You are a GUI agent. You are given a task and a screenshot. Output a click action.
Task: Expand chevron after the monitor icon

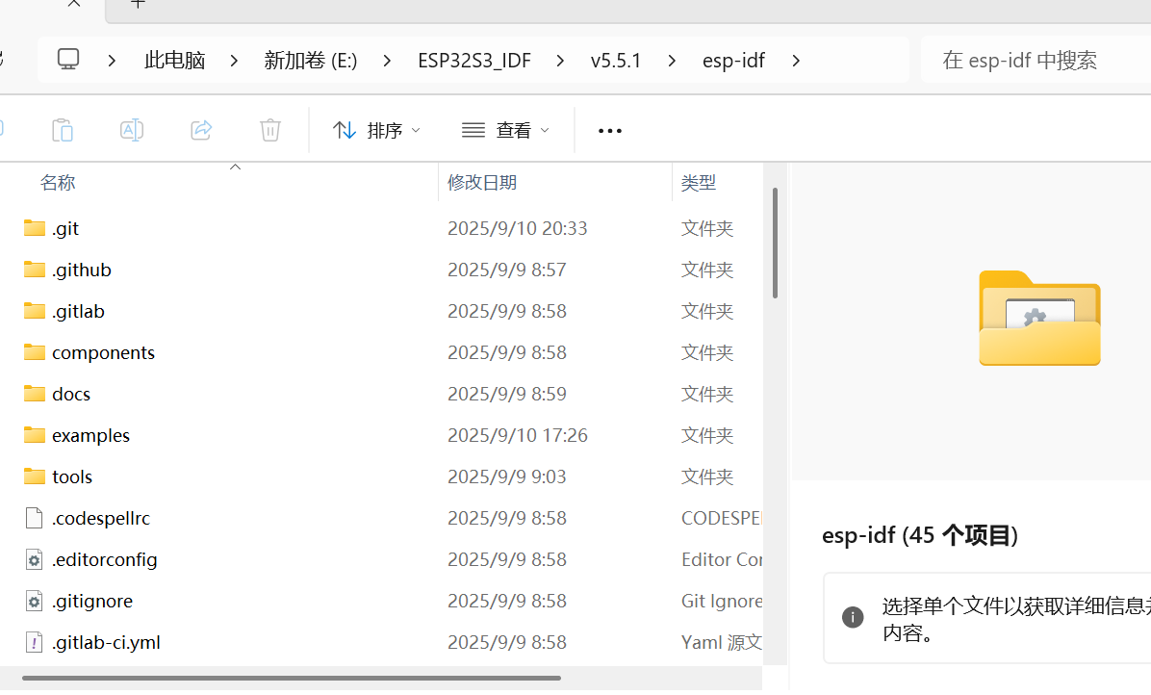tap(112, 61)
